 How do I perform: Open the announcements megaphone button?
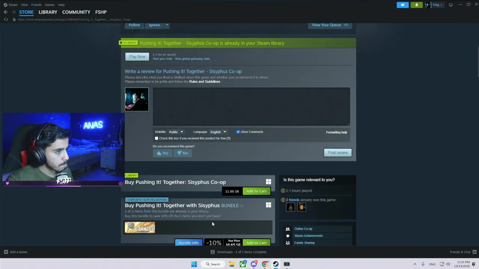pyautogui.click(x=403, y=5)
